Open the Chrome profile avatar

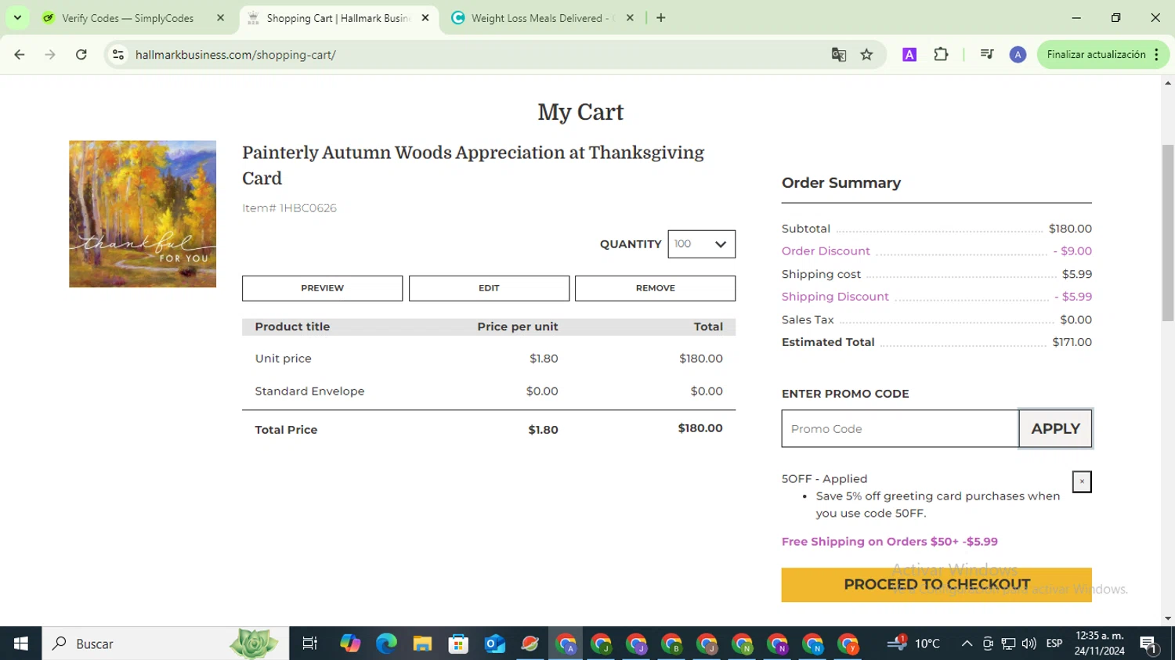click(1018, 55)
